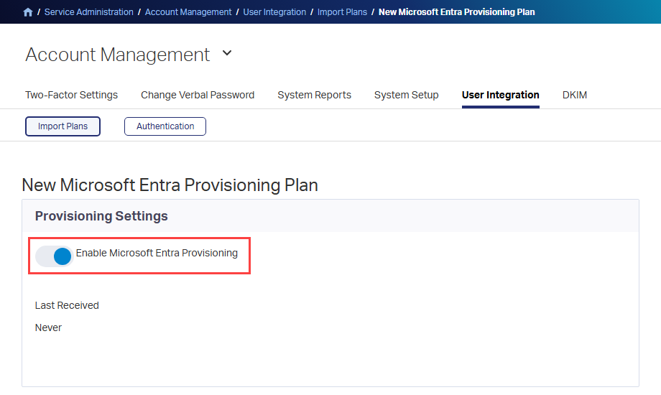Viewport: 661px width, 395px height.
Task: Click the Enable Microsoft Entra Provisioning label
Action: point(157,253)
